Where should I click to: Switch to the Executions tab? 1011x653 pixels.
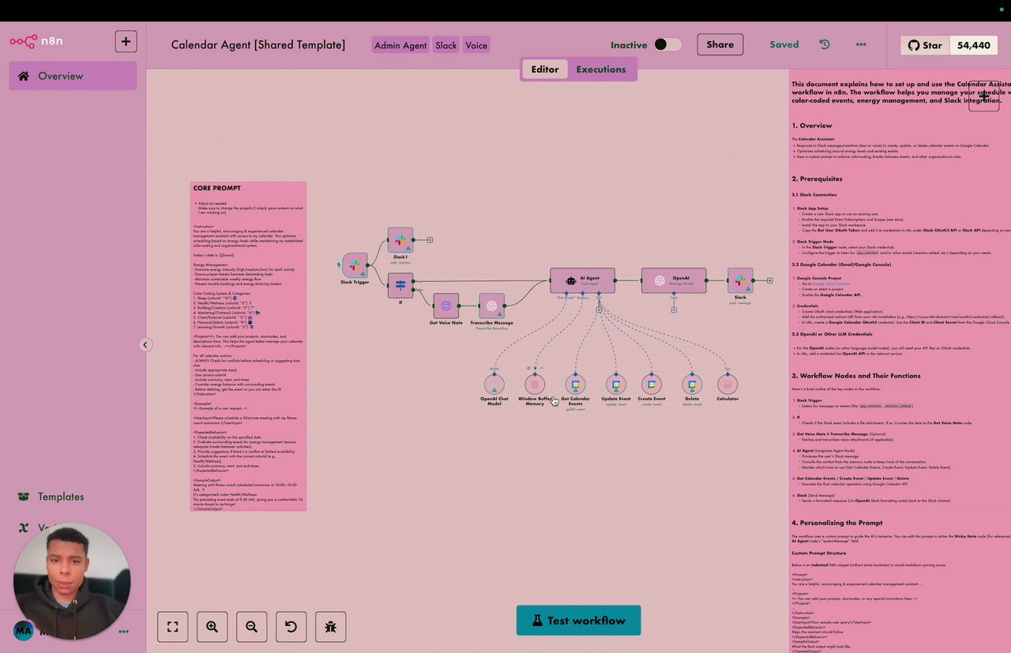601,69
